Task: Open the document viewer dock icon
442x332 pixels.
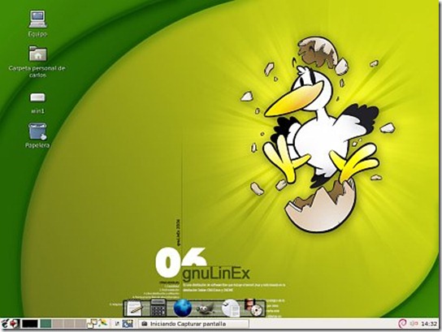Action: pyautogui.click(x=231, y=308)
